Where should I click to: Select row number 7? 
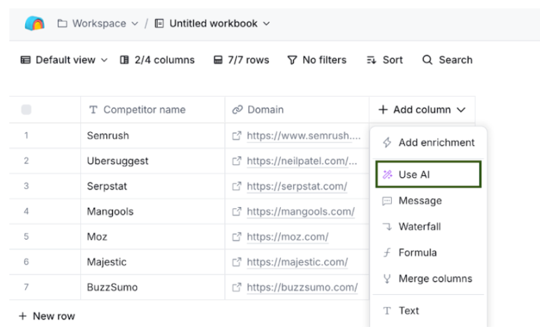pos(26,287)
